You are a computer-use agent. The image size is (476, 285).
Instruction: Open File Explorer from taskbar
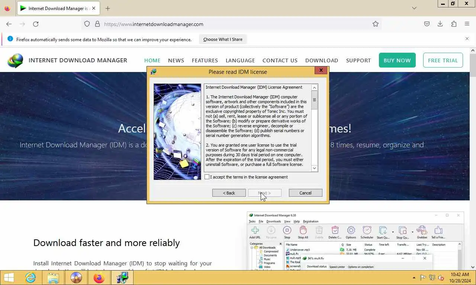(x=53, y=278)
